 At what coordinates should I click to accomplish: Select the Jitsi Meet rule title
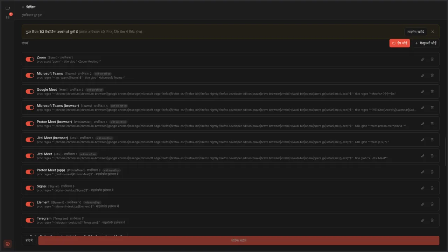coord(44,154)
